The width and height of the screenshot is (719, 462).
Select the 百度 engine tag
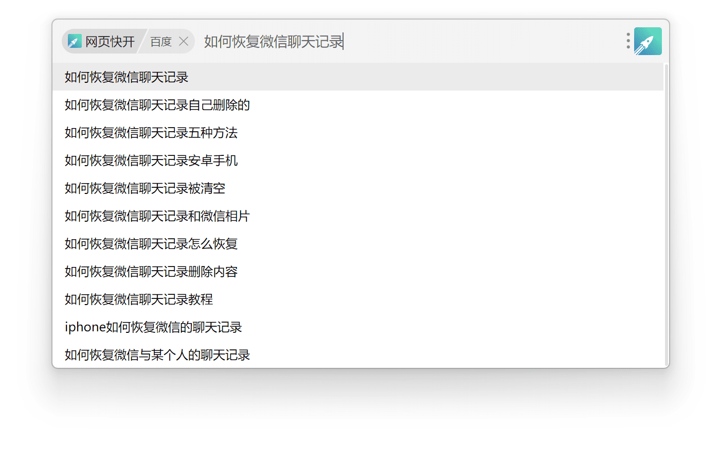pyautogui.click(x=161, y=41)
